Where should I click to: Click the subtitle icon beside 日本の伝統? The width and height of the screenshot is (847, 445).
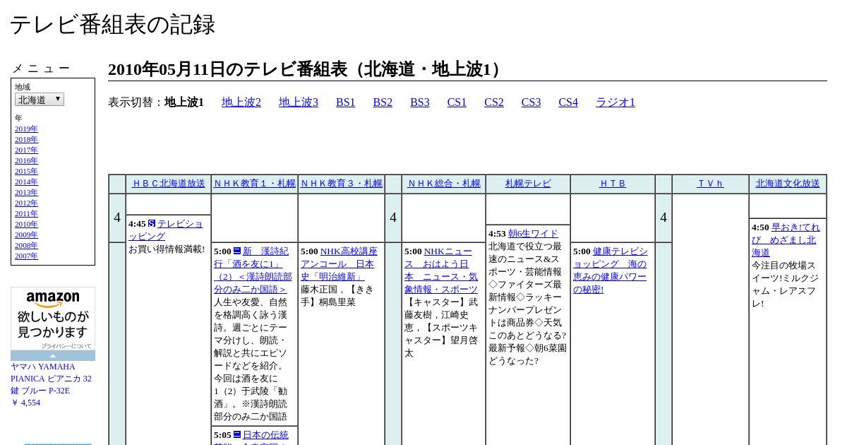coord(237,434)
